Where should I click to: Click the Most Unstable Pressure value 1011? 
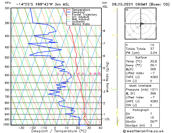click(154, 89)
